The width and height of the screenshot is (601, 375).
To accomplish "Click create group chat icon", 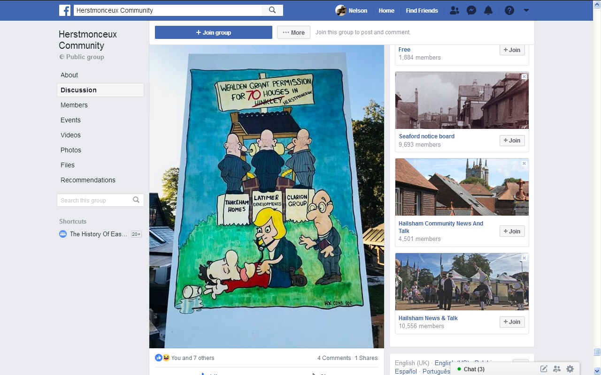I will tap(557, 369).
